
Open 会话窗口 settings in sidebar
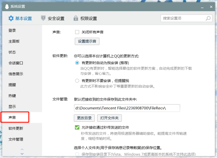tap(16, 63)
